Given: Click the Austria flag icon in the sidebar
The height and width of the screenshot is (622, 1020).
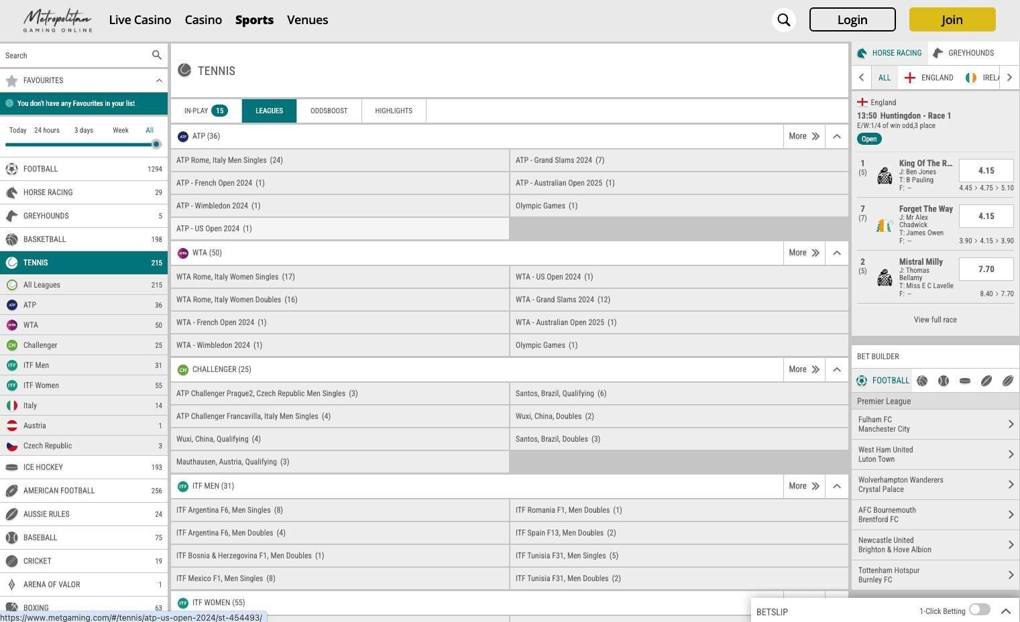Looking at the screenshot, I should [x=11, y=426].
